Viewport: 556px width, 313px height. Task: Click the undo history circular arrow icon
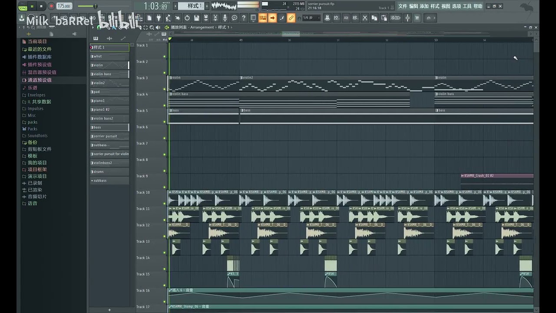pos(187,18)
